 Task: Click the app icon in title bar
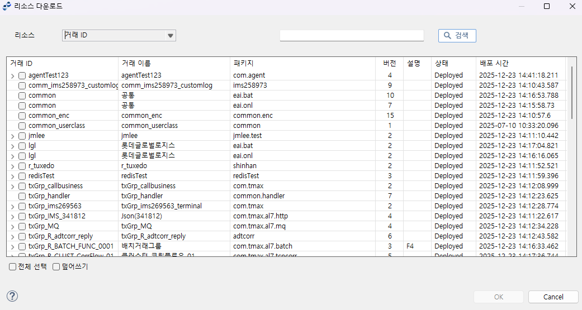7,6
